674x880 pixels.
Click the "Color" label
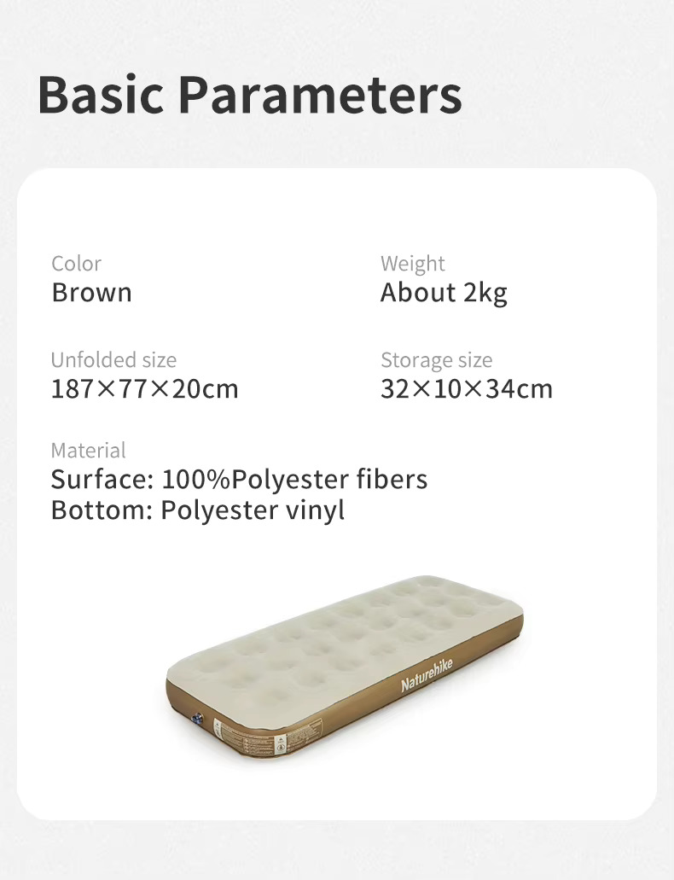pos(76,264)
